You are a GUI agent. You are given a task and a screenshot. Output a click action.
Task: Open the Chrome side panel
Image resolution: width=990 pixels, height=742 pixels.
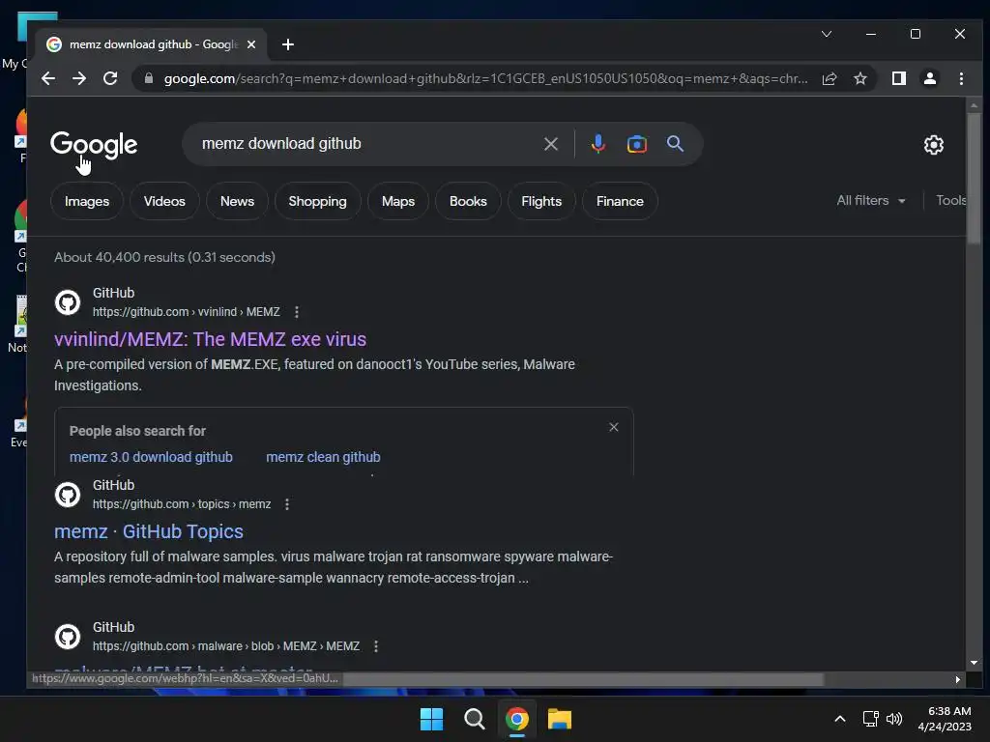(x=898, y=78)
